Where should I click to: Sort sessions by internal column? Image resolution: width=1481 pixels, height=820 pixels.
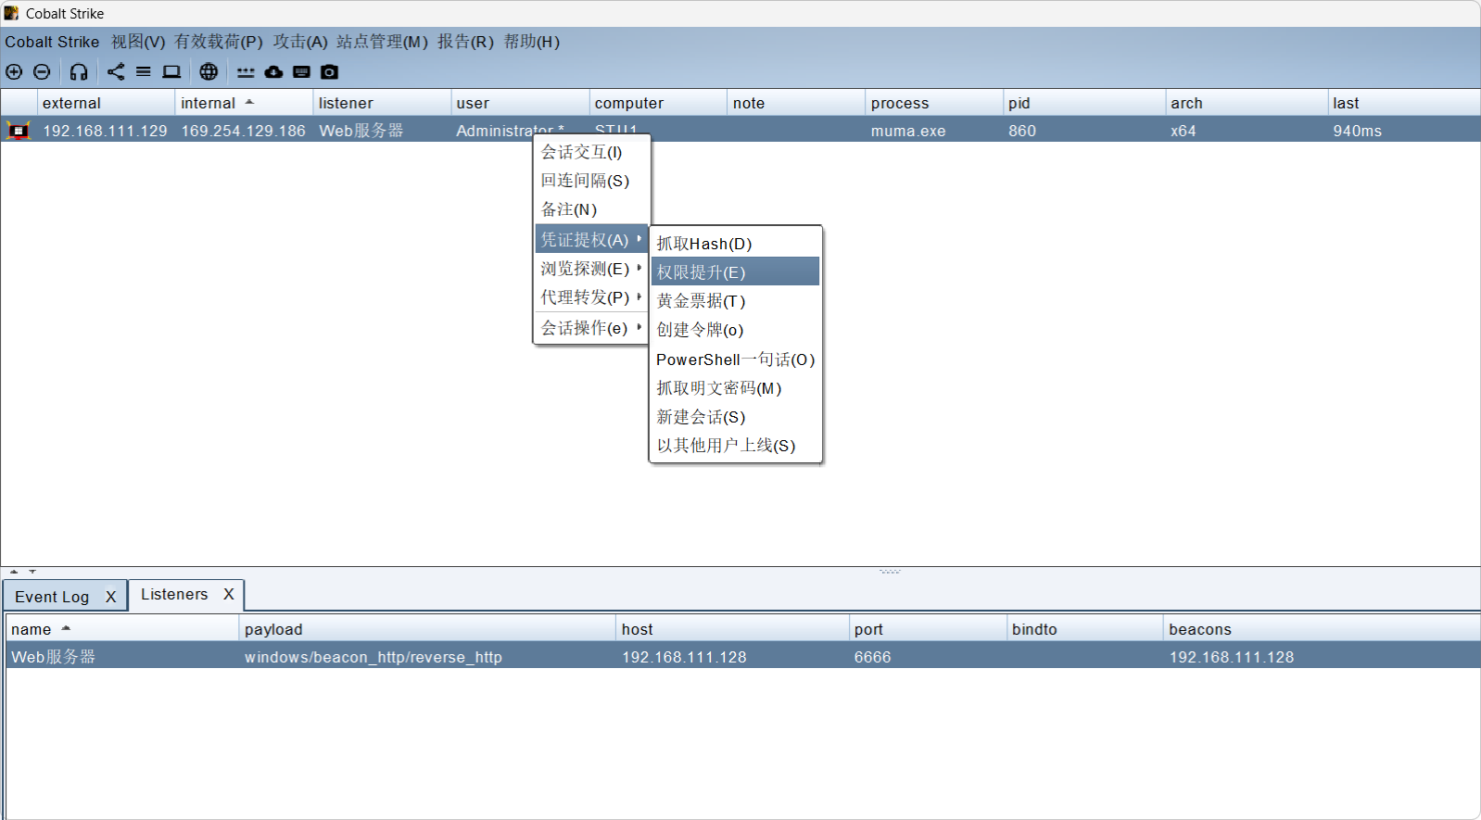tap(244, 103)
